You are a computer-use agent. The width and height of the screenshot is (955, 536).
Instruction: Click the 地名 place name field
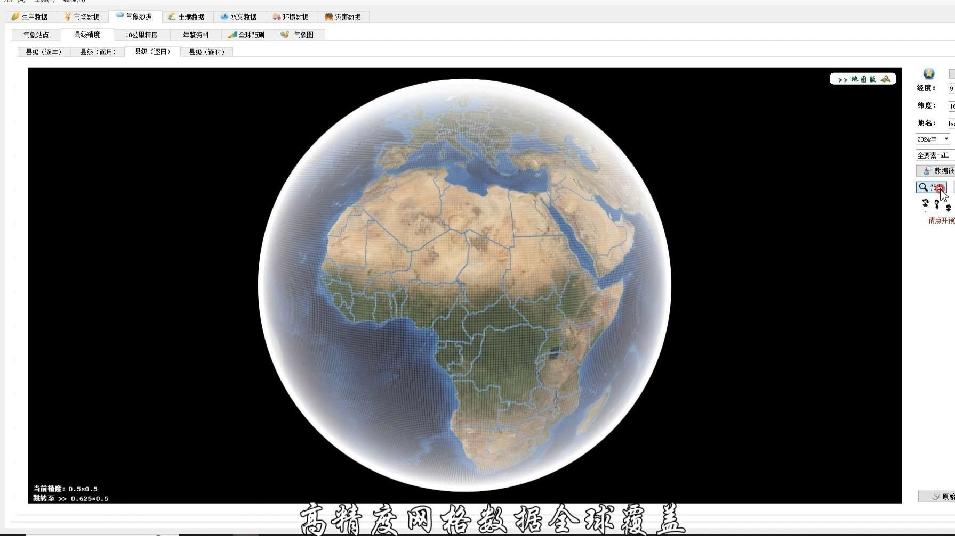tap(951, 123)
